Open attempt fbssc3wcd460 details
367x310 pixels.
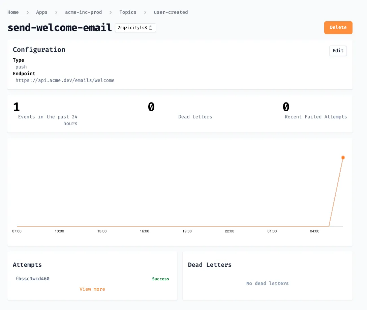pyautogui.click(x=32, y=279)
